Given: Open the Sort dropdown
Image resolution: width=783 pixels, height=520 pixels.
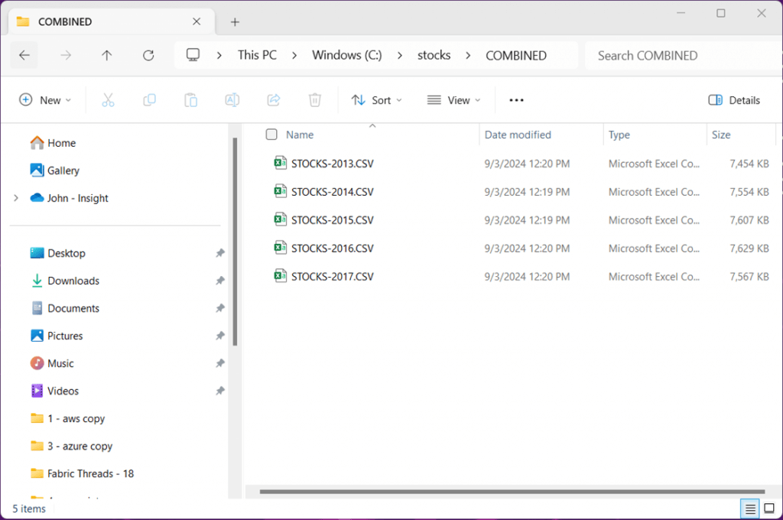Looking at the screenshot, I should [376, 99].
